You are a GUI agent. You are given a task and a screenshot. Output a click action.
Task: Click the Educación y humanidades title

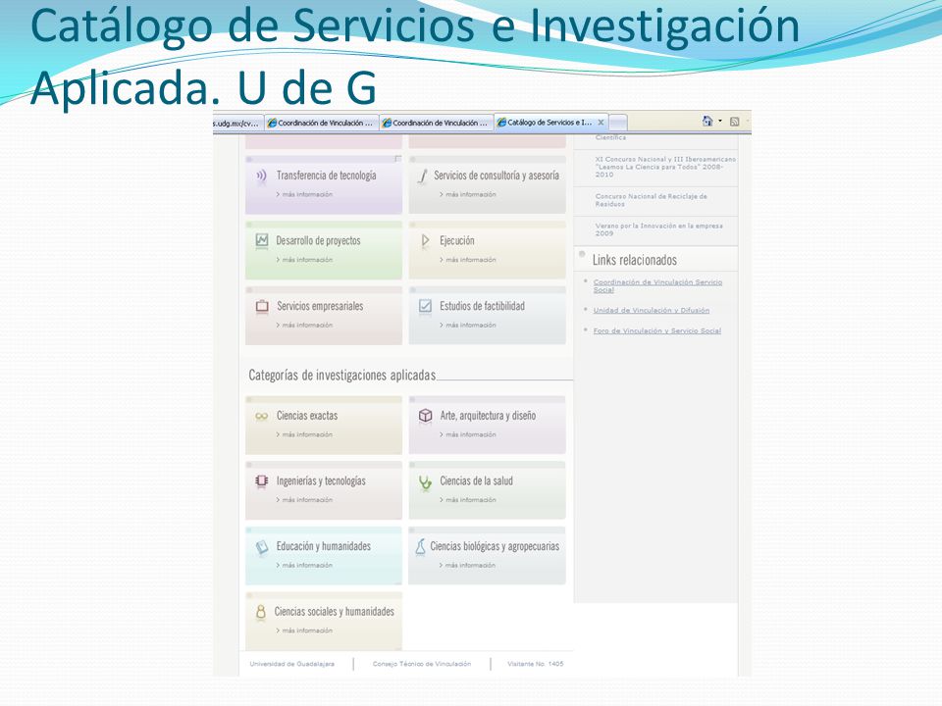click(323, 546)
